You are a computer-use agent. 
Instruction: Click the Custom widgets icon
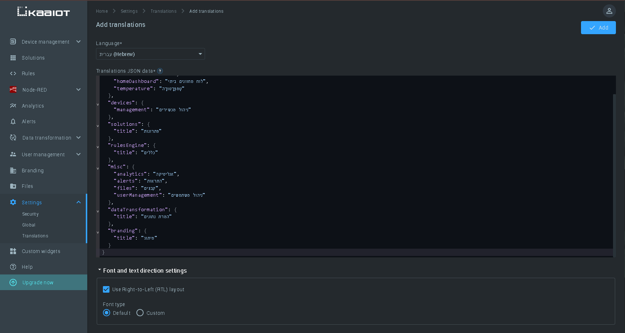point(13,251)
